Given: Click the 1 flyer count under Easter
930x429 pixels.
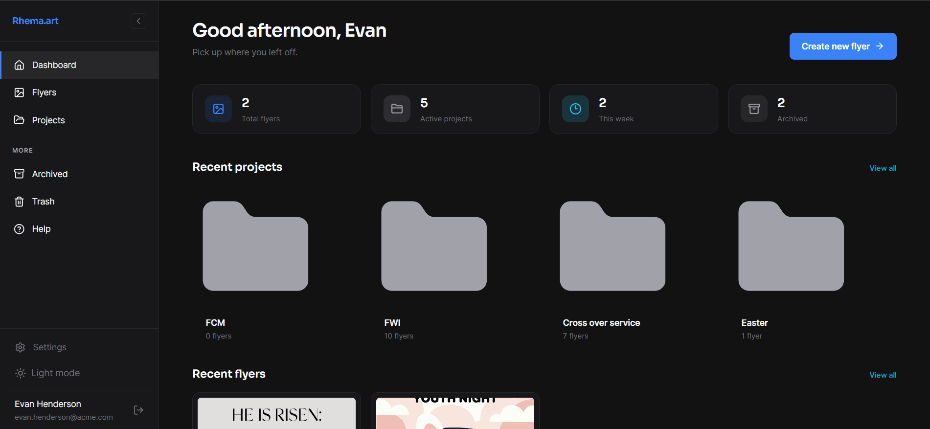Looking at the screenshot, I should tap(751, 336).
